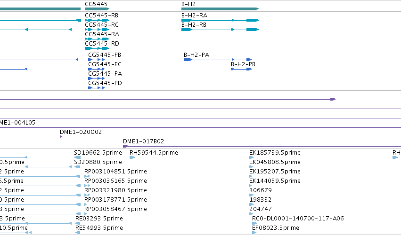Screen dimensions: 401x235
Task: Click the B-H2 gene label
Action: pyautogui.click(x=188, y=4)
